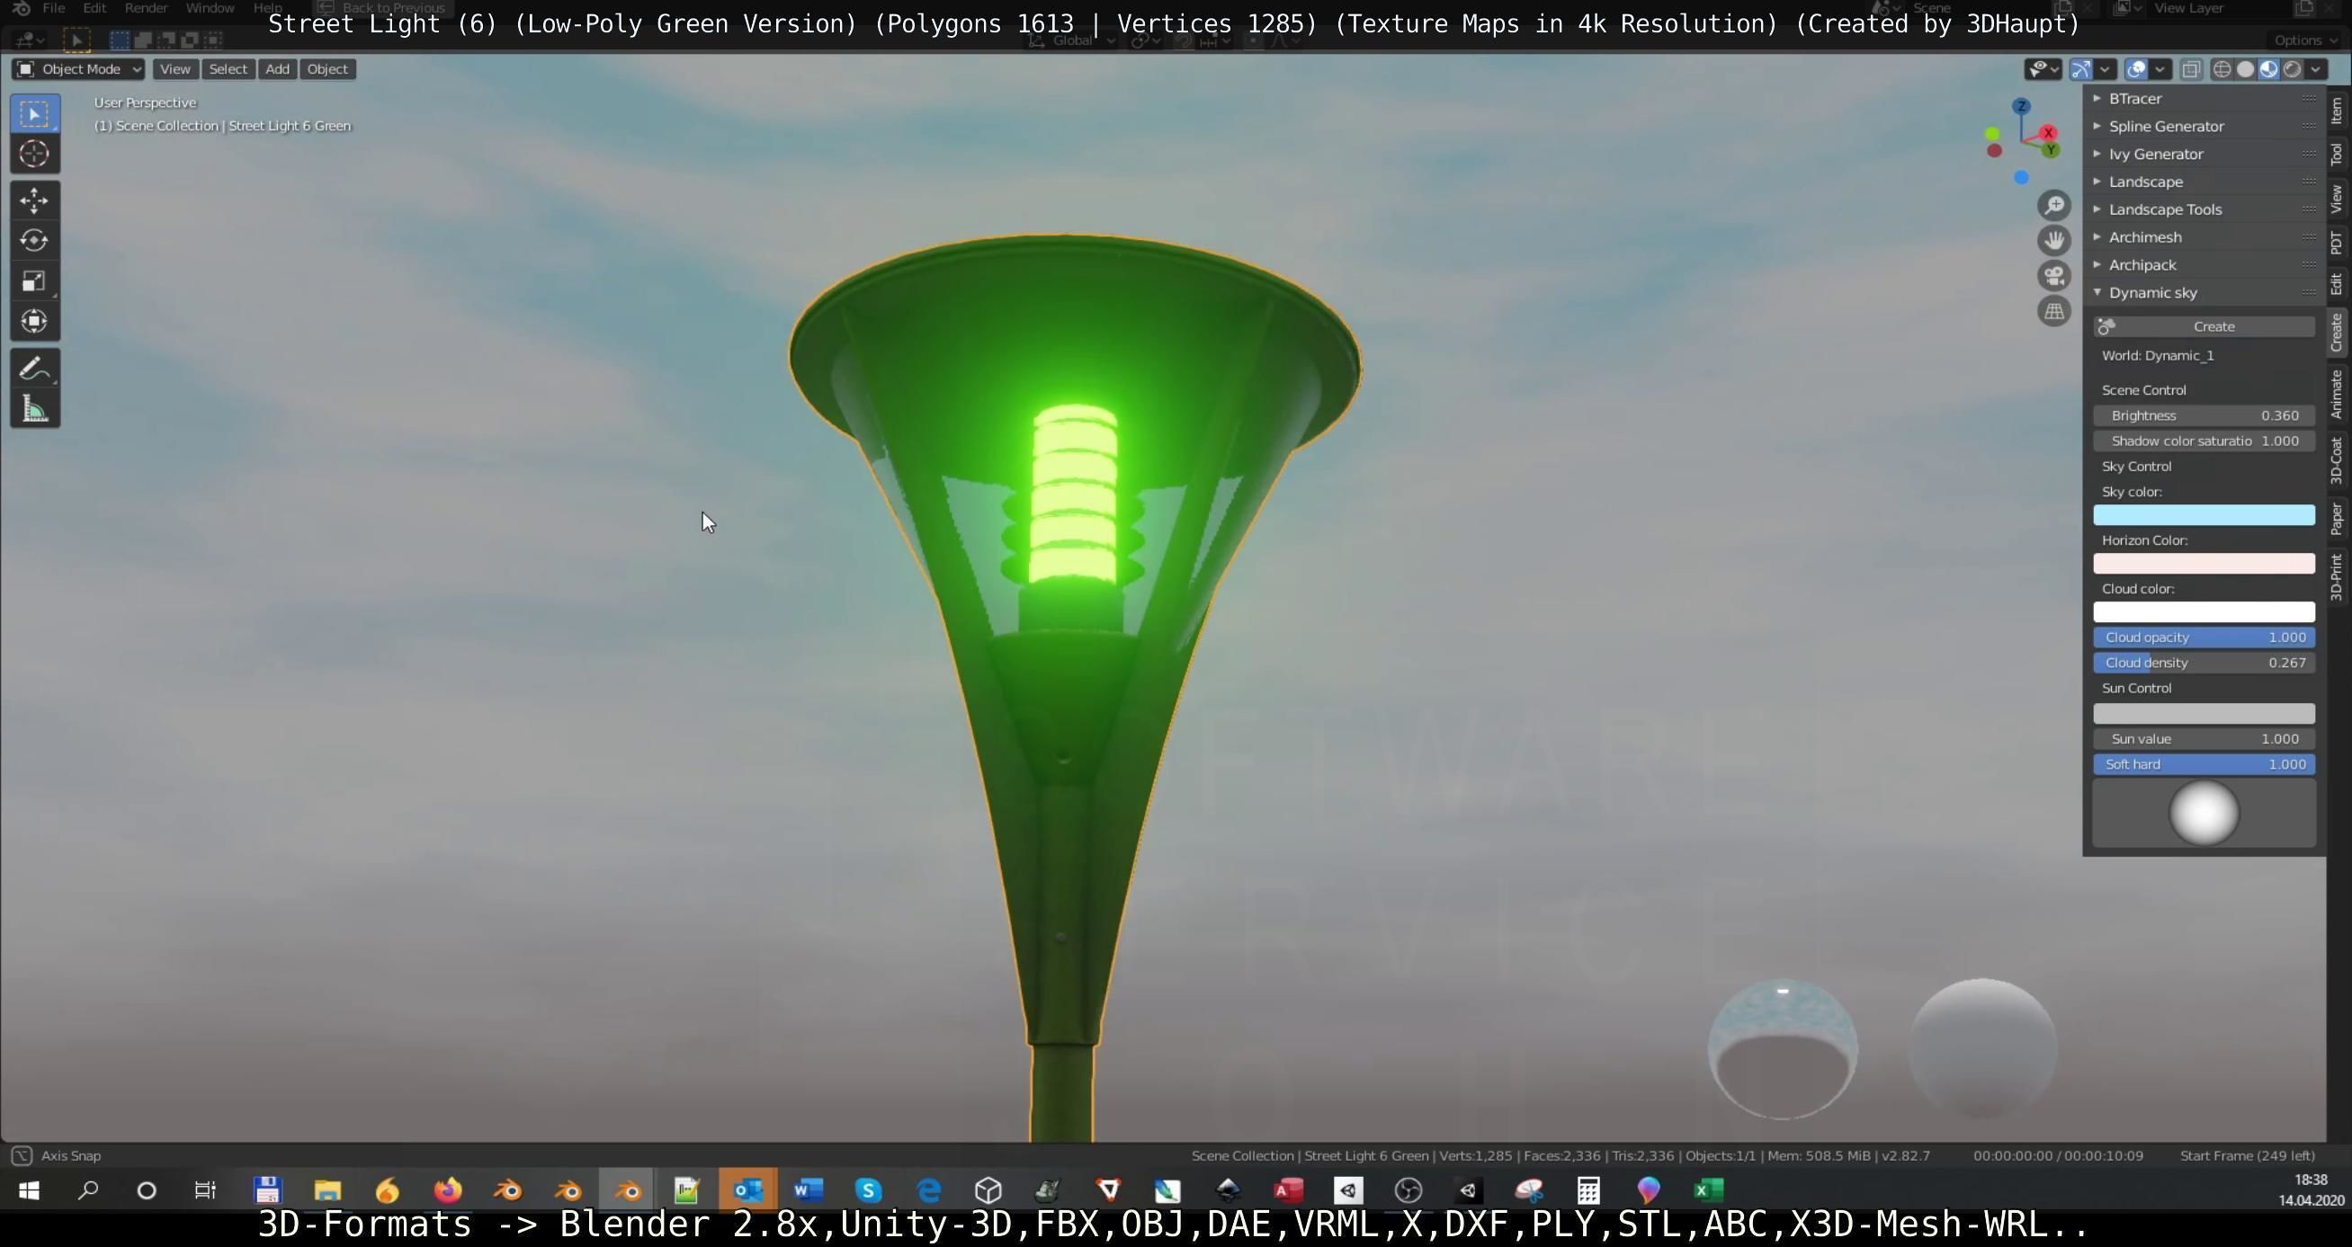Click the Dynamic sky Create button
Image resolution: width=2352 pixels, height=1247 pixels.
point(2204,327)
